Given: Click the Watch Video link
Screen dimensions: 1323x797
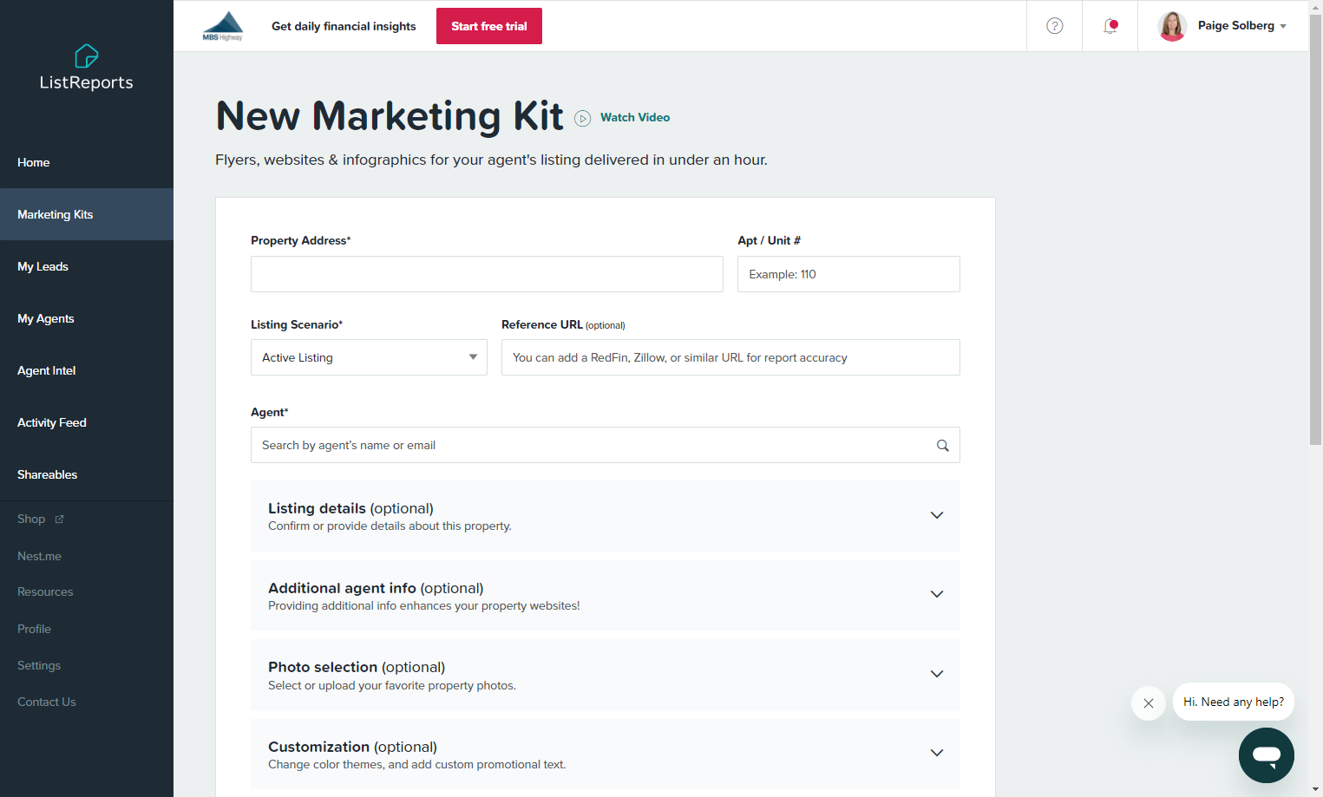Looking at the screenshot, I should click(635, 117).
